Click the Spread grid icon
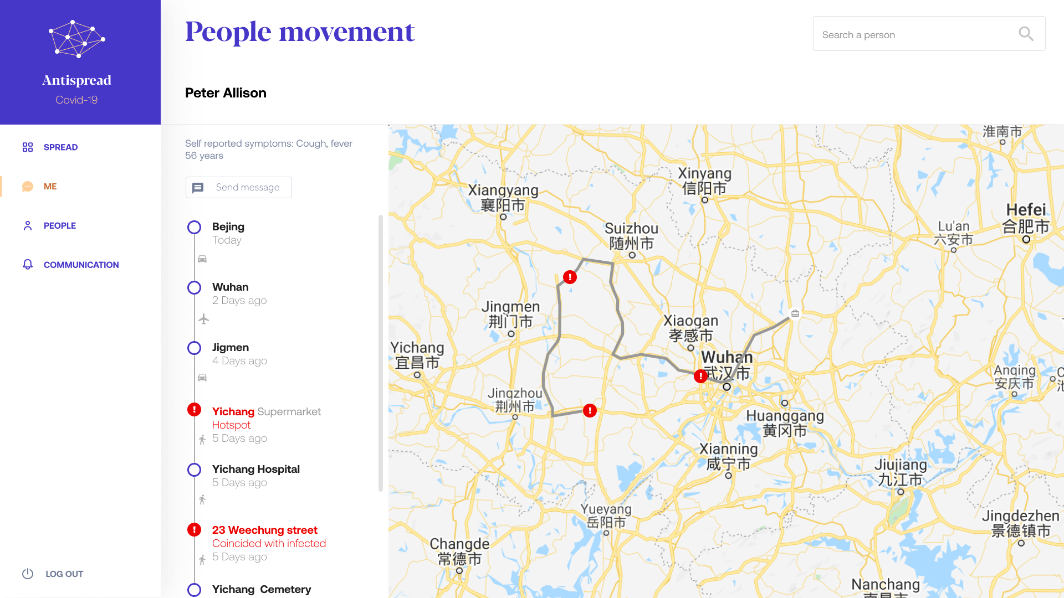Screen dimensions: 1064x598 tap(28, 147)
